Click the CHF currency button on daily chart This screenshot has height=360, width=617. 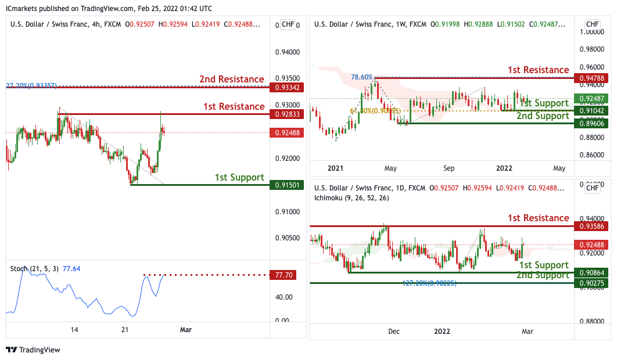pyautogui.click(x=592, y=188)
